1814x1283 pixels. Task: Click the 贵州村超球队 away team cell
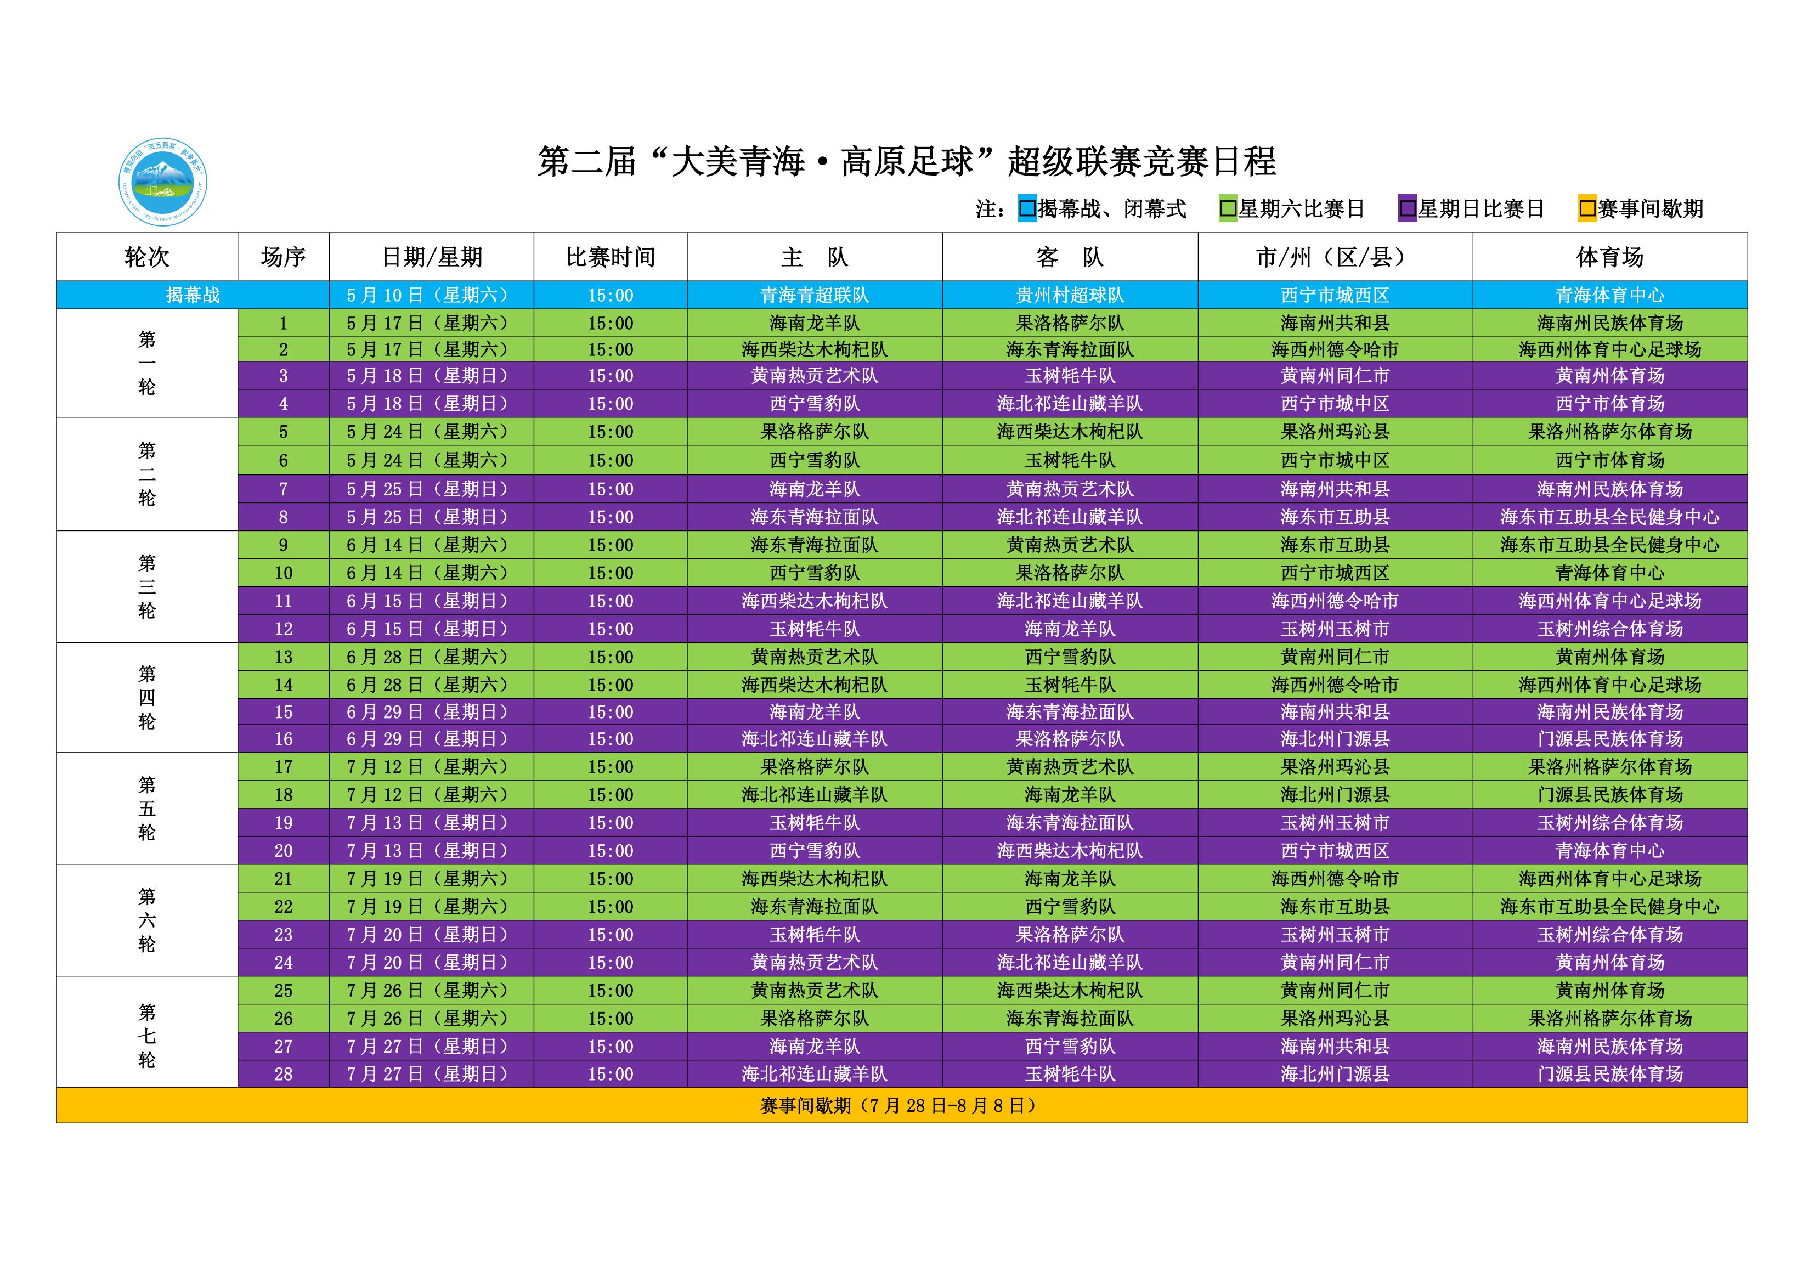(x=1070, y=296)
